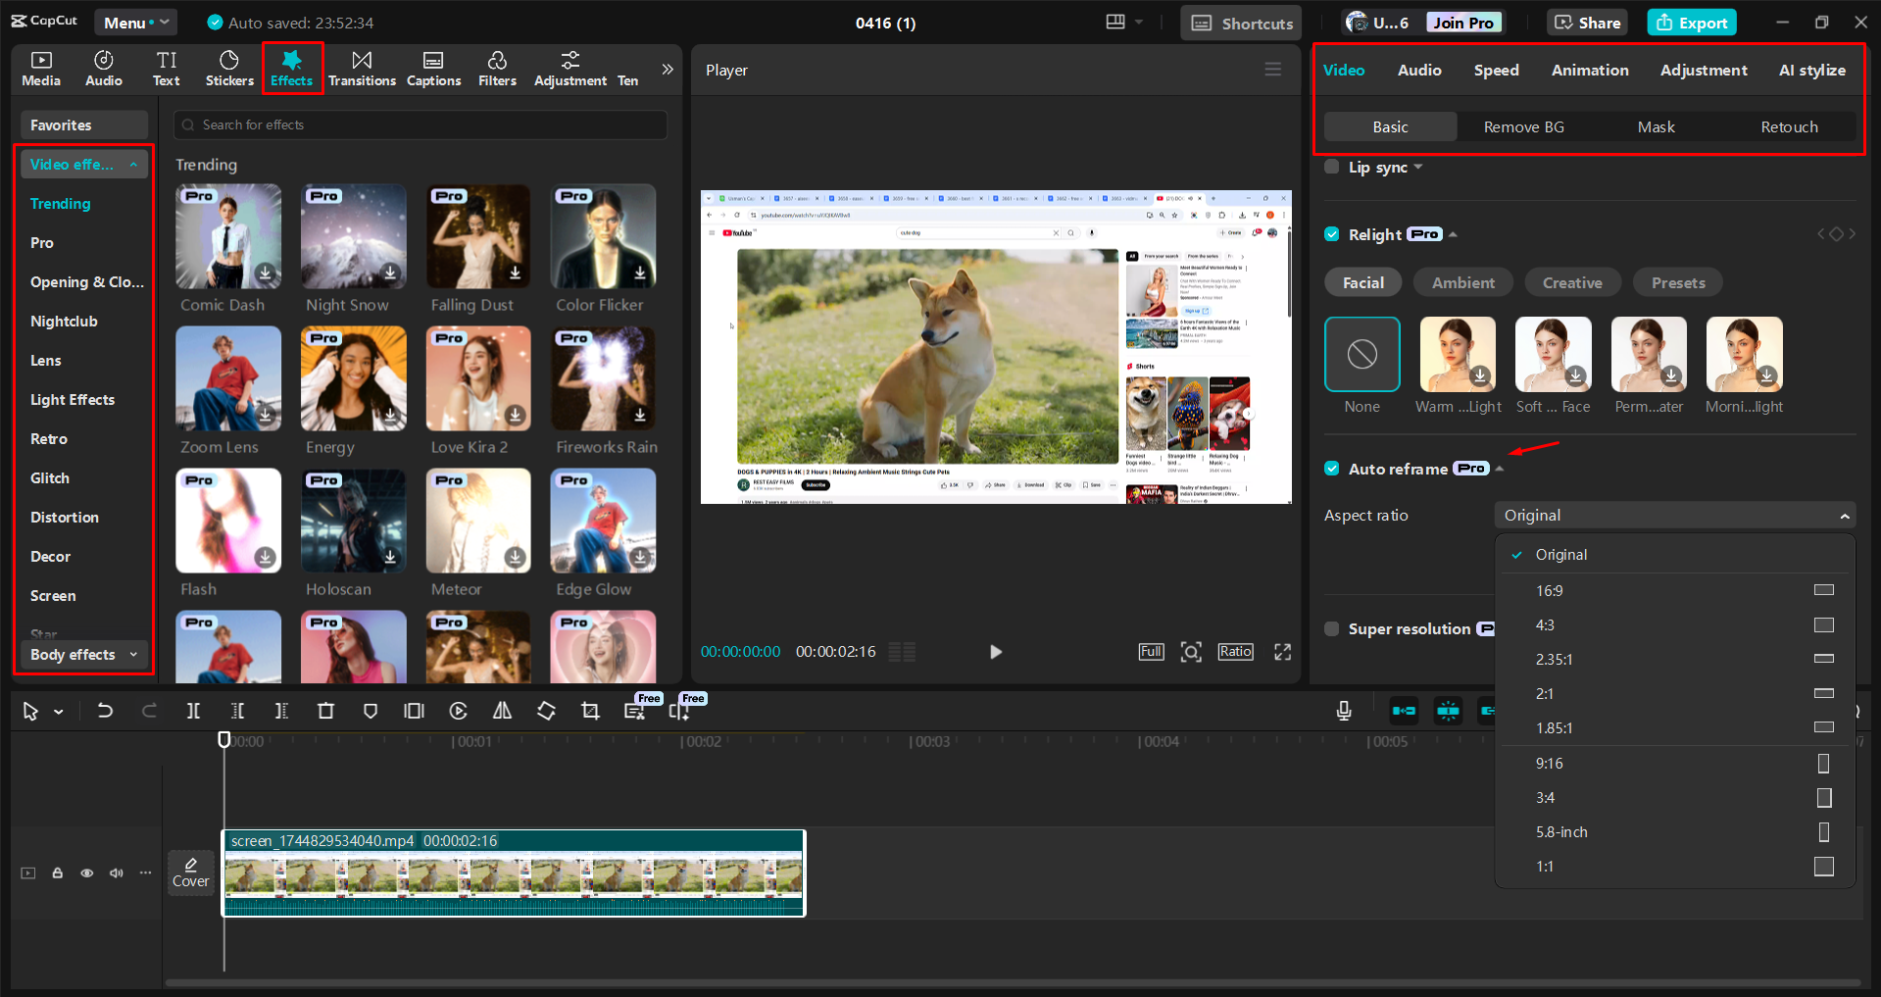
Task: Hide the video track with eye toggle
Action: tap(86, 872)
